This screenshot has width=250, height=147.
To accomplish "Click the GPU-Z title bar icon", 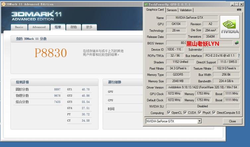I will click(146, 4).
